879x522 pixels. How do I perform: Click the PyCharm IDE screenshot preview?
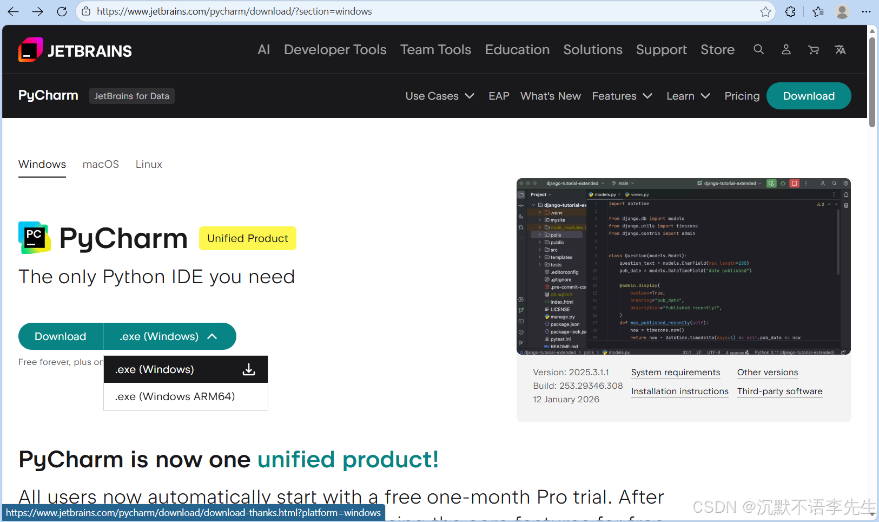(x=684, y=266)
